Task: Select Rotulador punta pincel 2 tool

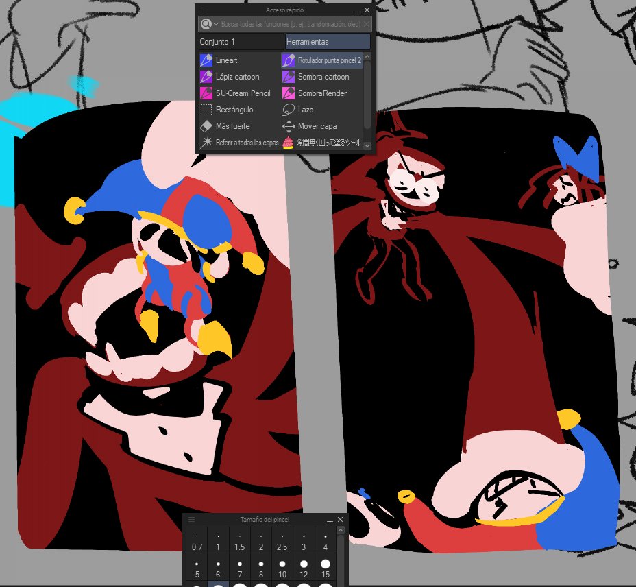Action: 322,60
